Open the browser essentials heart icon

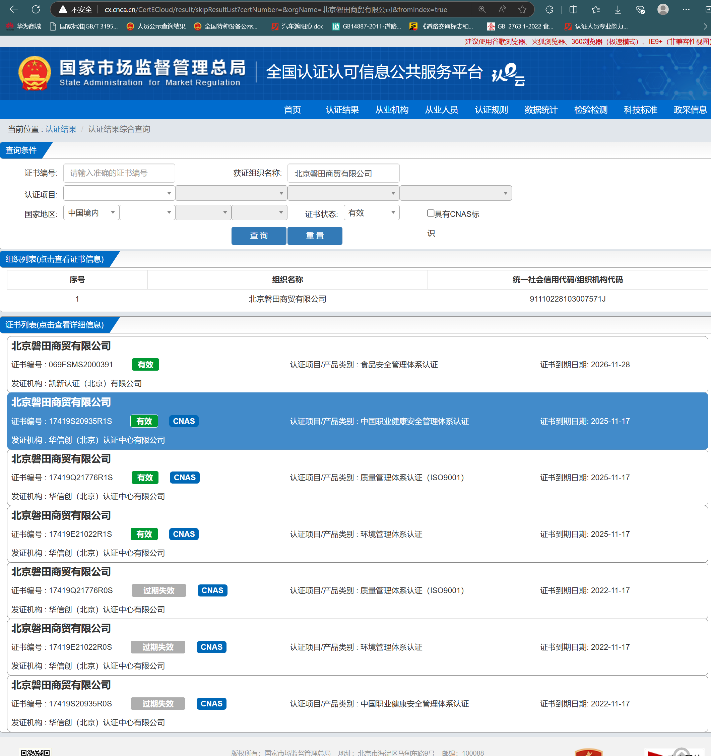(640, 9)
